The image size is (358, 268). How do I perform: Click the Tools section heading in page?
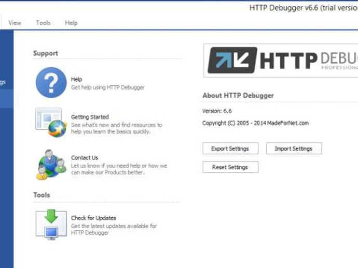[x=42, y=195]
